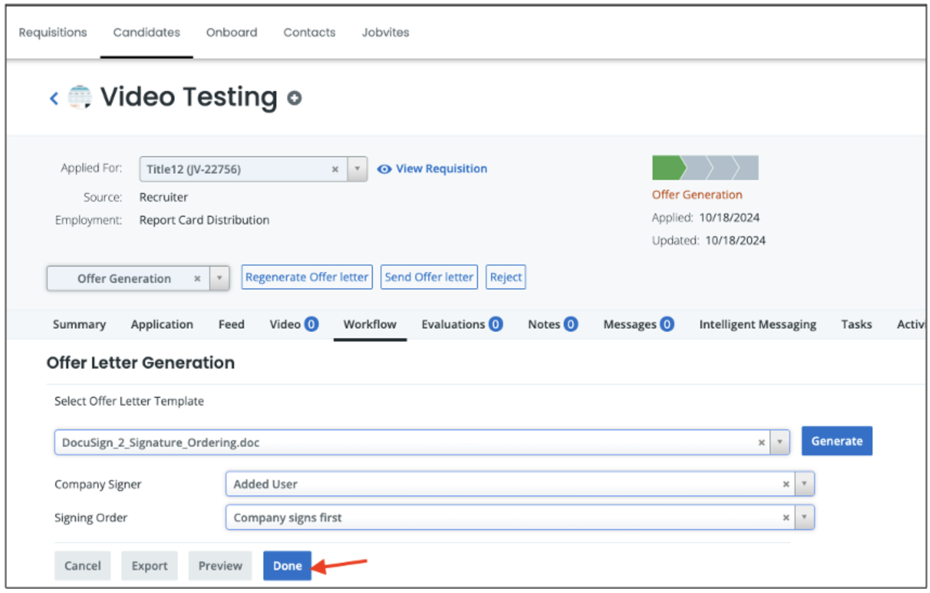The image size is (930, 593).
Task: Open the Offer Generation stage dropdown
Action: [219, 279]
